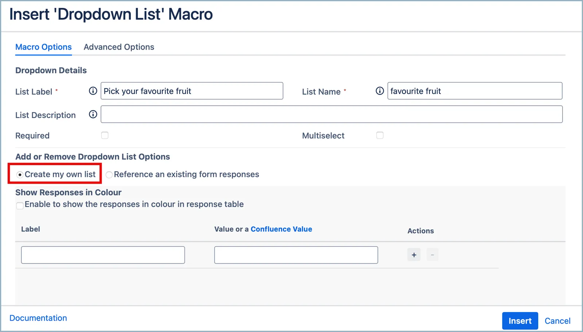
Task: Click the info icon next to List Name
Action: tap(380, 91)
